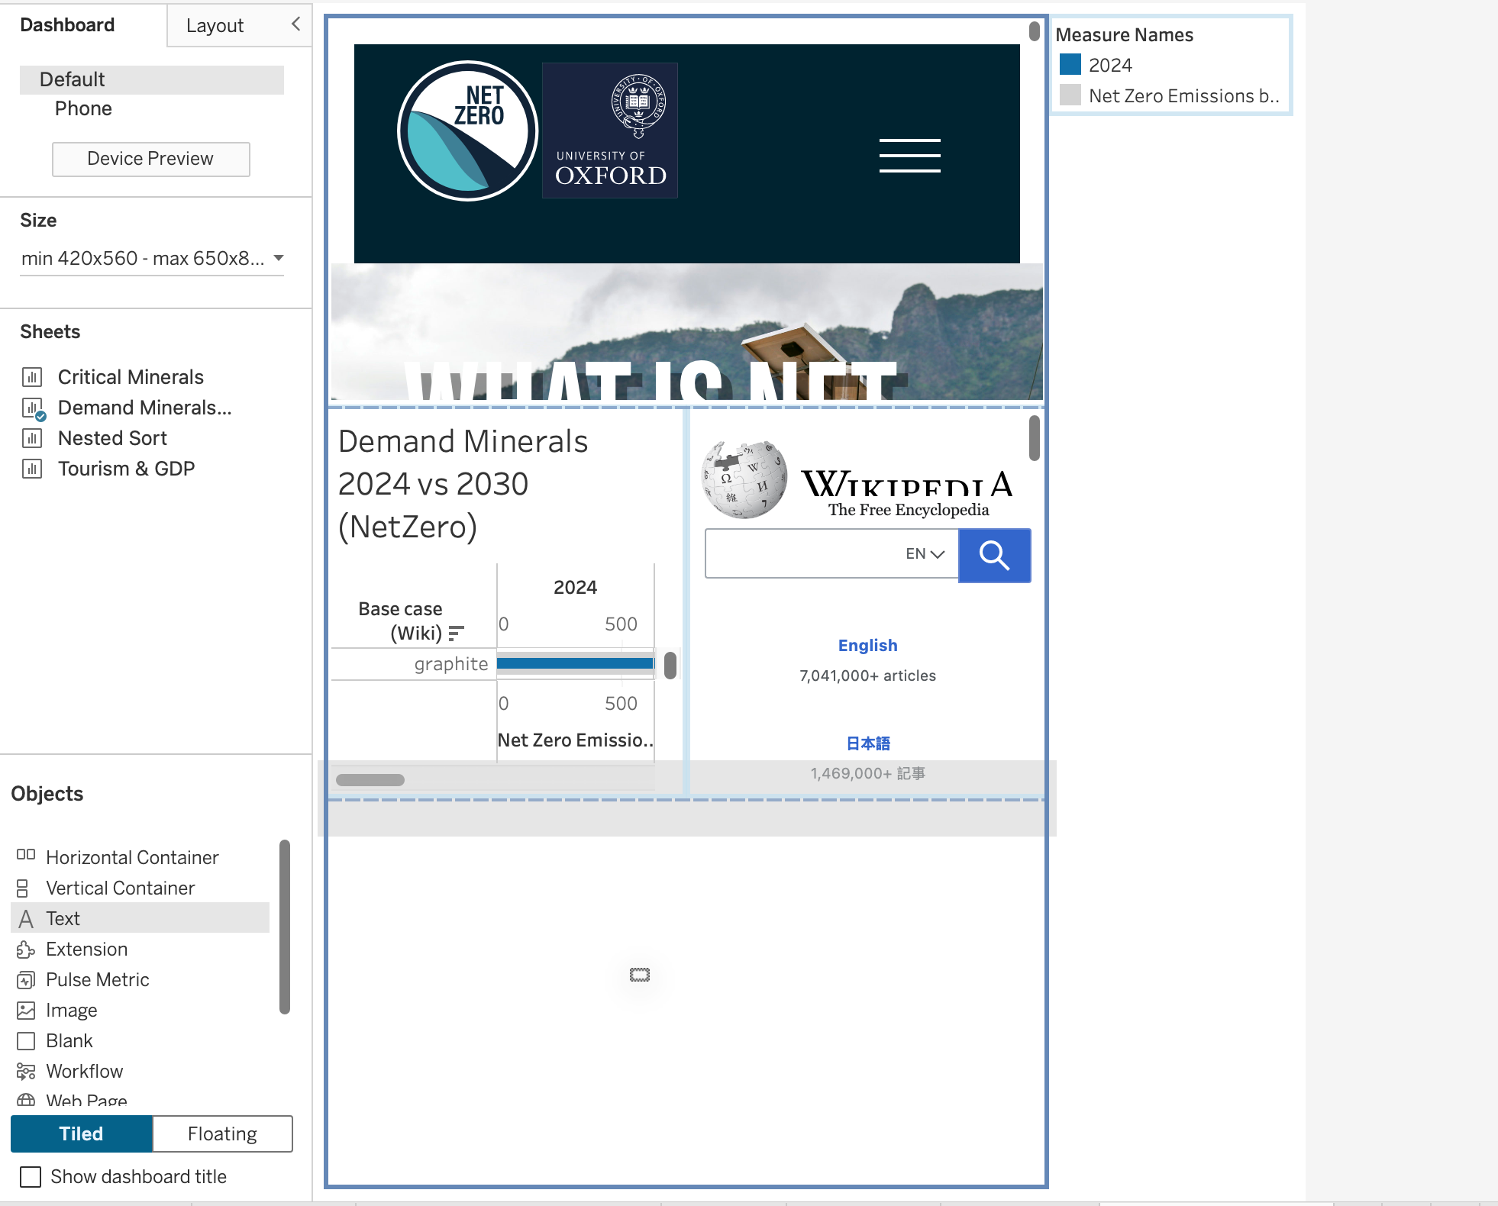The width and height of the screenshot is (1498, 1206).
Task: Select the Vertical Container object icon
Action: (x=23, y=888)
